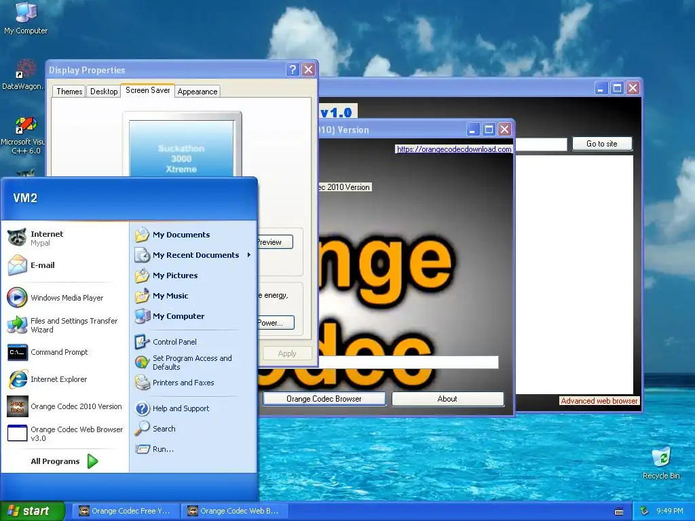Screen dimensions: 695x521
Task: Expand All Programs list
Action: click(x=64, y=461)
